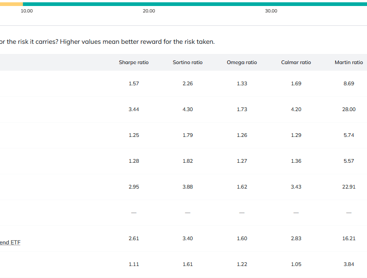The width and height of the screenshot is (367, 278).
Task: Open the link ending in 'end ETF'
Action: [x=10, y=243]
